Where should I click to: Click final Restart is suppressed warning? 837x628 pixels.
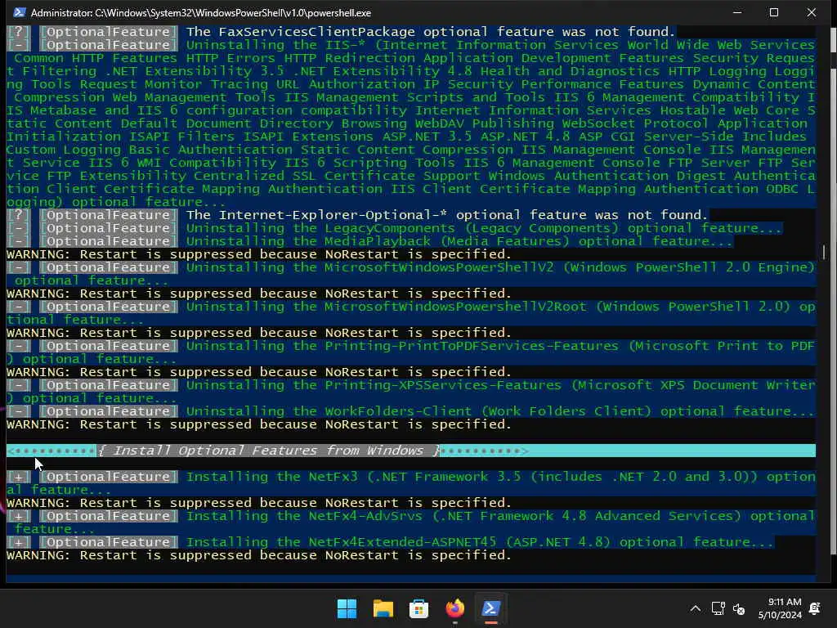(259, 555)
